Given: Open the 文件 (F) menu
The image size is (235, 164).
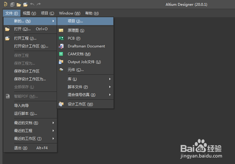Looking at the screenshot, I should [12, 13].
